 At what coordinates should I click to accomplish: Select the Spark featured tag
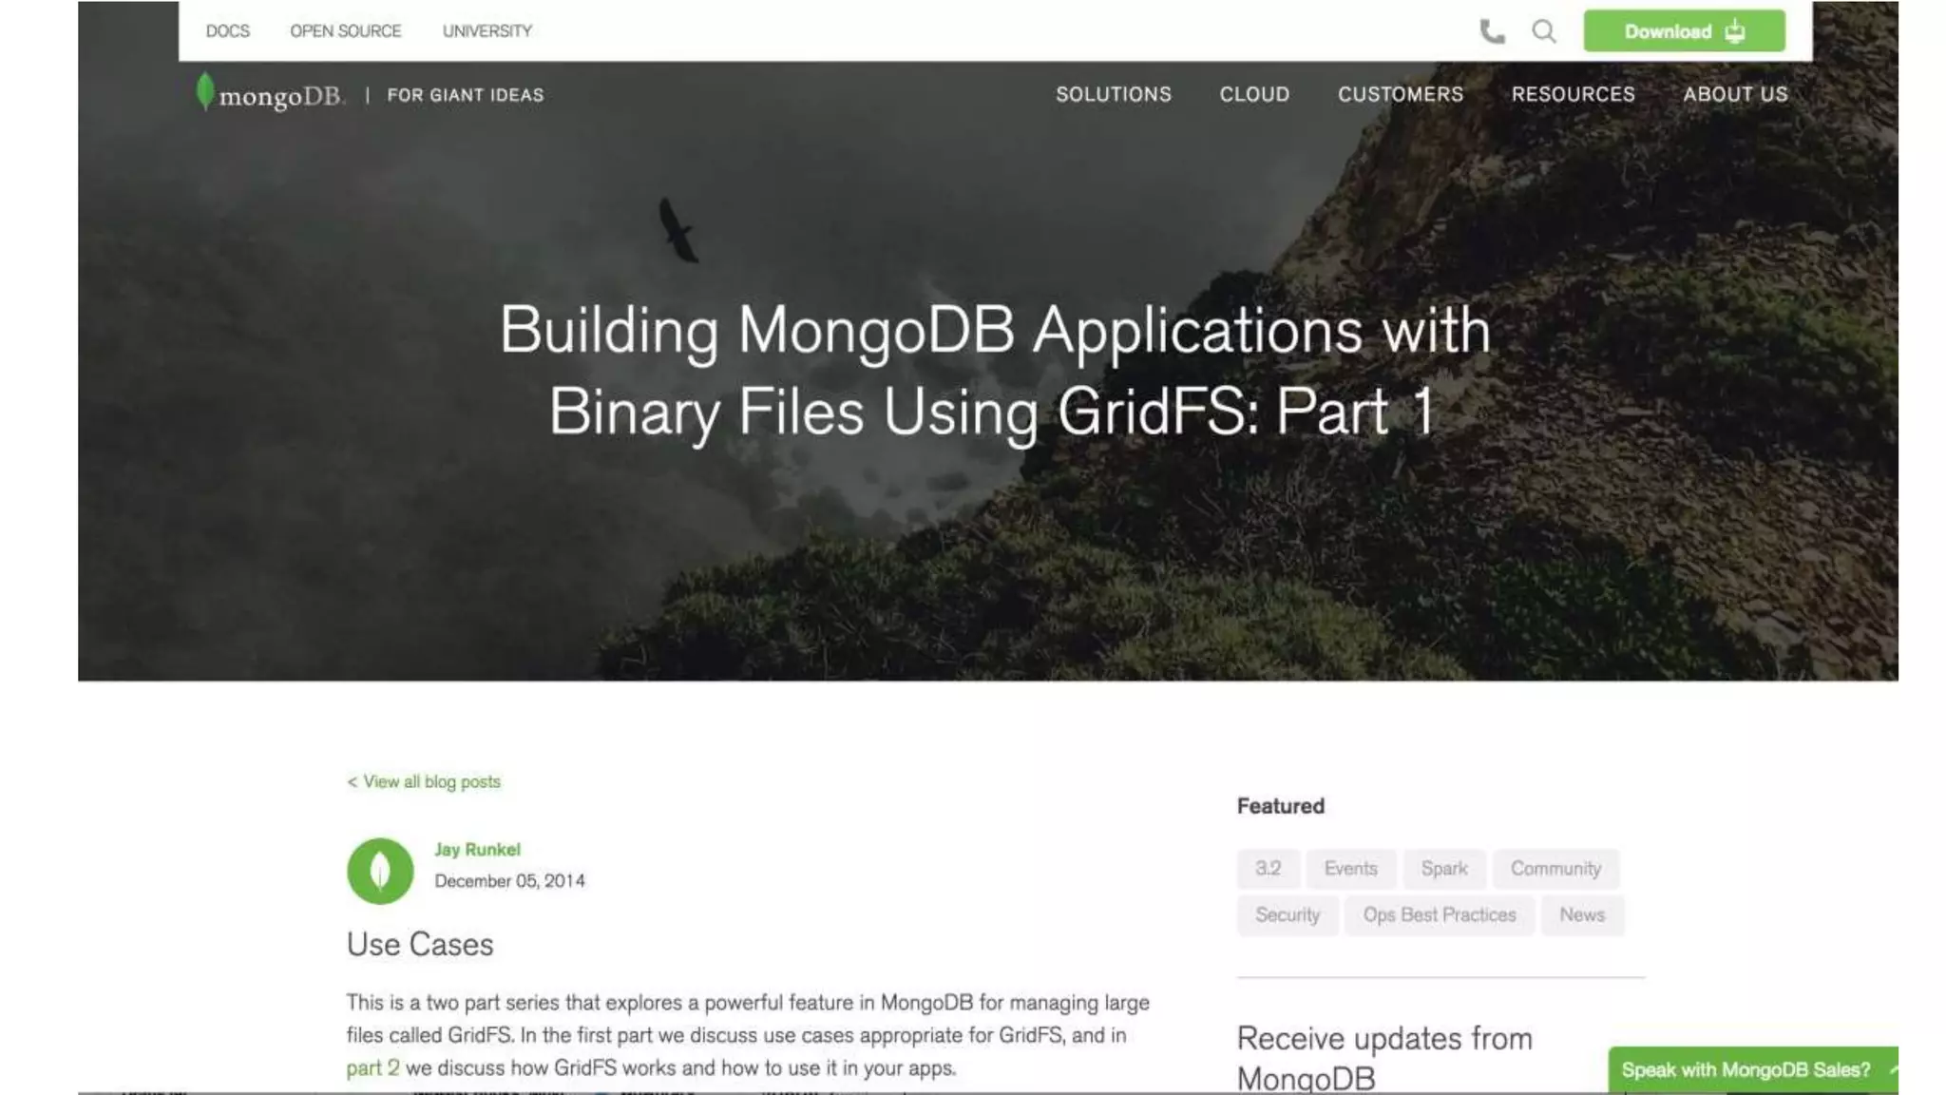(1443, 868)
